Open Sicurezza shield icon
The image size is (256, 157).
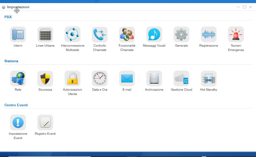(45, 78)
